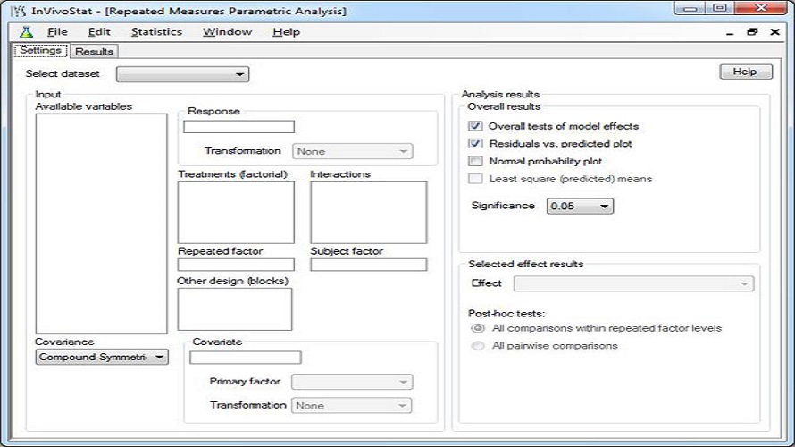Viewport: 795px width, 447px height.
Task: Open the Selected effect results Effect dropdown
Action: pos(634,283)
